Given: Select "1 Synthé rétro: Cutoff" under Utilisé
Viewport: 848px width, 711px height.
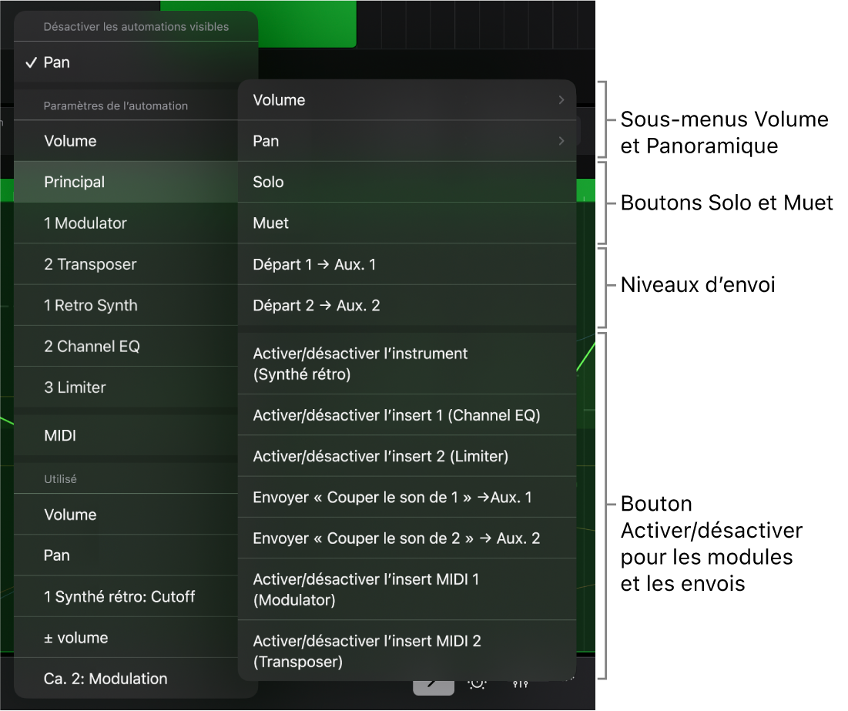Looking at the screenshot, I should pos(119,596).
